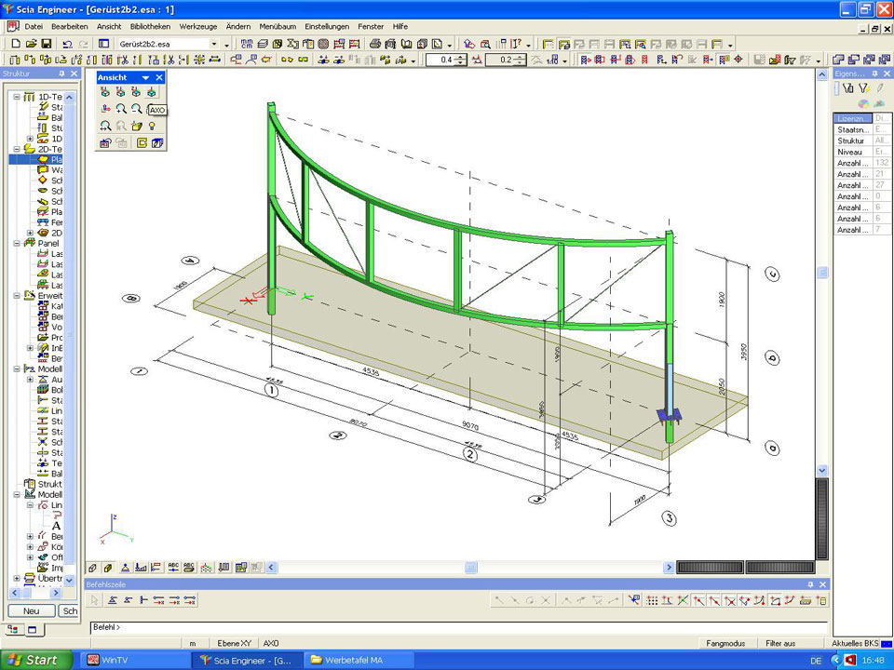
Task: Open the Bibliotheken menu
Action: point(150,27)
